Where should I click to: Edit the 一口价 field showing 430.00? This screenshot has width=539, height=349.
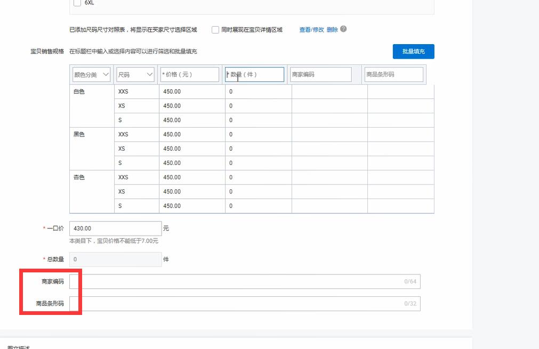[115, 228]
